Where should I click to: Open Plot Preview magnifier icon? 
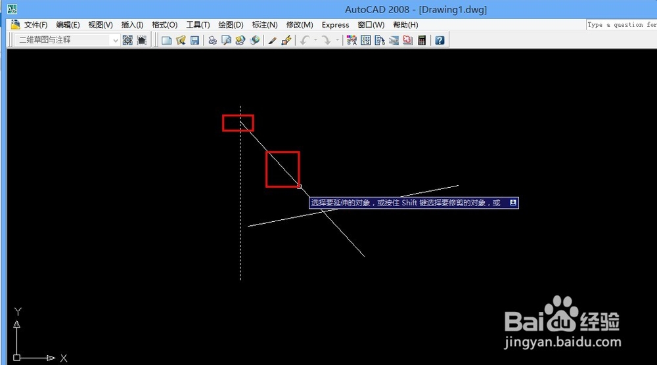[x=226, y=40]
